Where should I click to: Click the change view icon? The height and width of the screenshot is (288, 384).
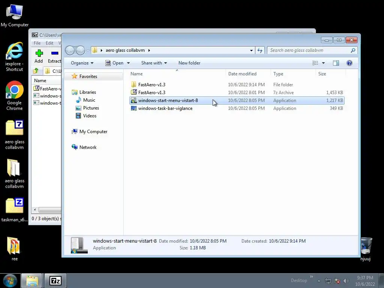point(315,63)
